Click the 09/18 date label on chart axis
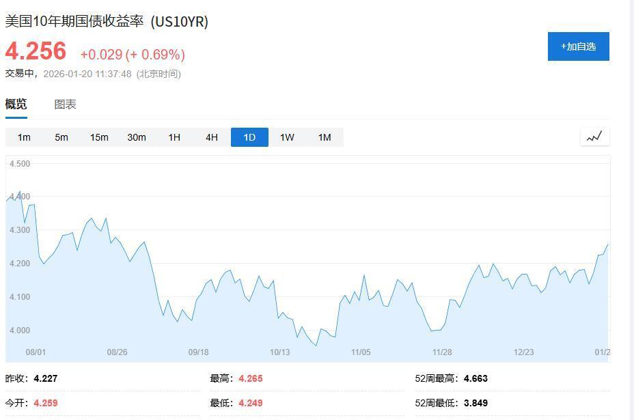 (x=198, y=352)
